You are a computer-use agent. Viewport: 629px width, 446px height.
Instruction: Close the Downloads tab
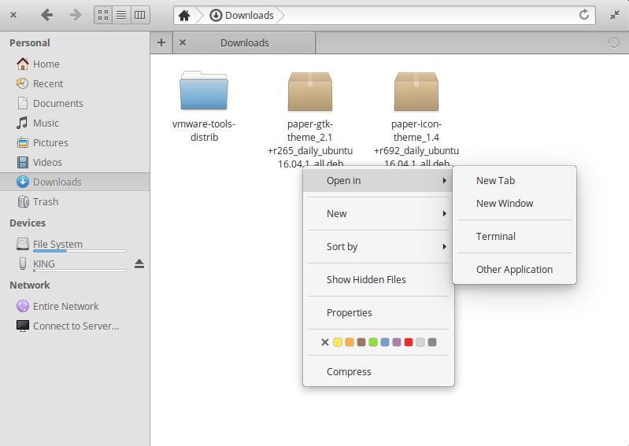(183, 42)
